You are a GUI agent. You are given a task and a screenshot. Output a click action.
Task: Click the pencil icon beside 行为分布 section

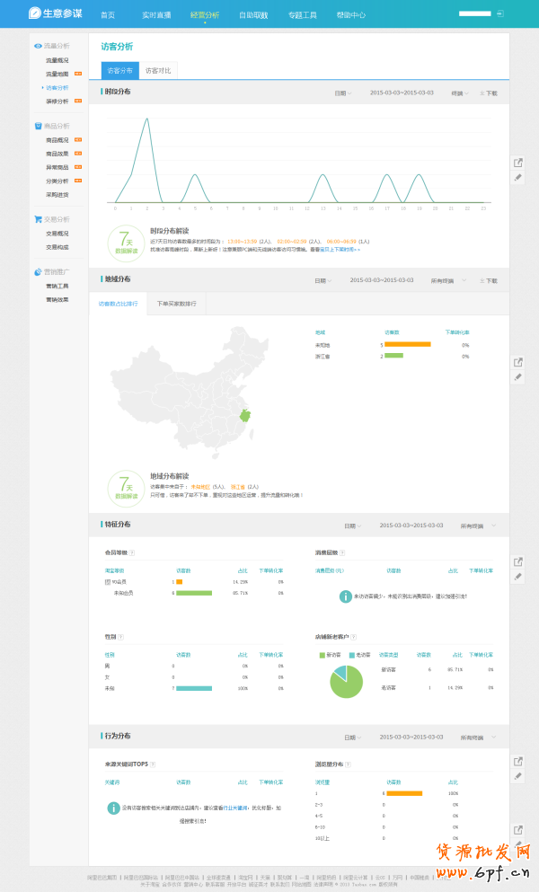click(518, 776)
